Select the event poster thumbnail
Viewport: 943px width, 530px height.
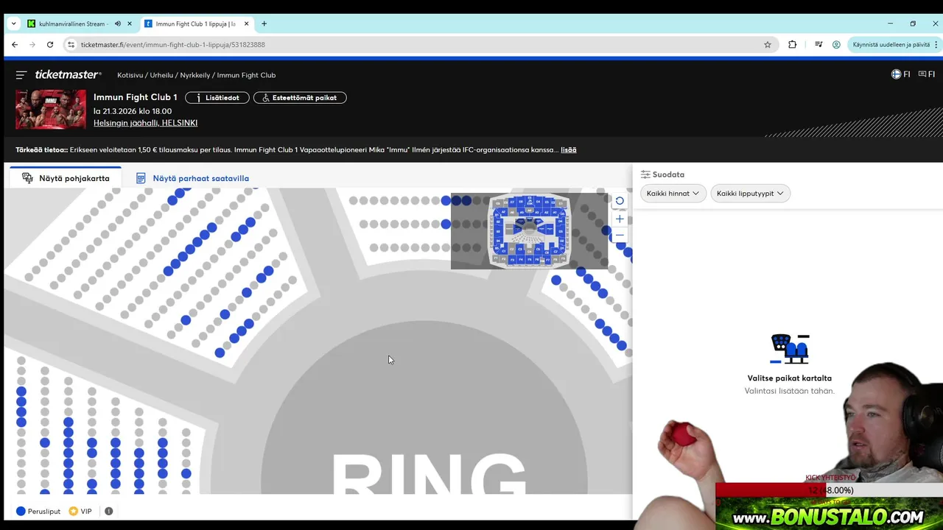pos(51,109)
